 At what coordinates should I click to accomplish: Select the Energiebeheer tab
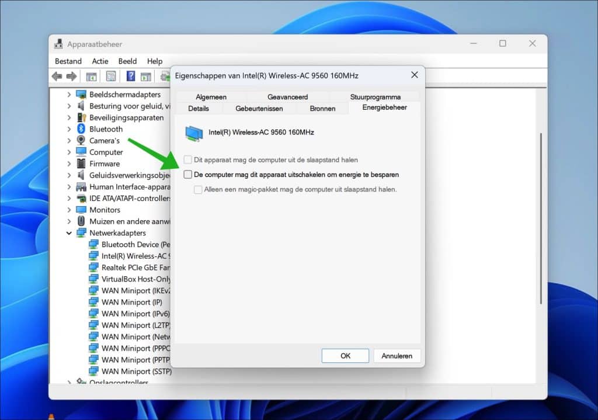point(384,107)
